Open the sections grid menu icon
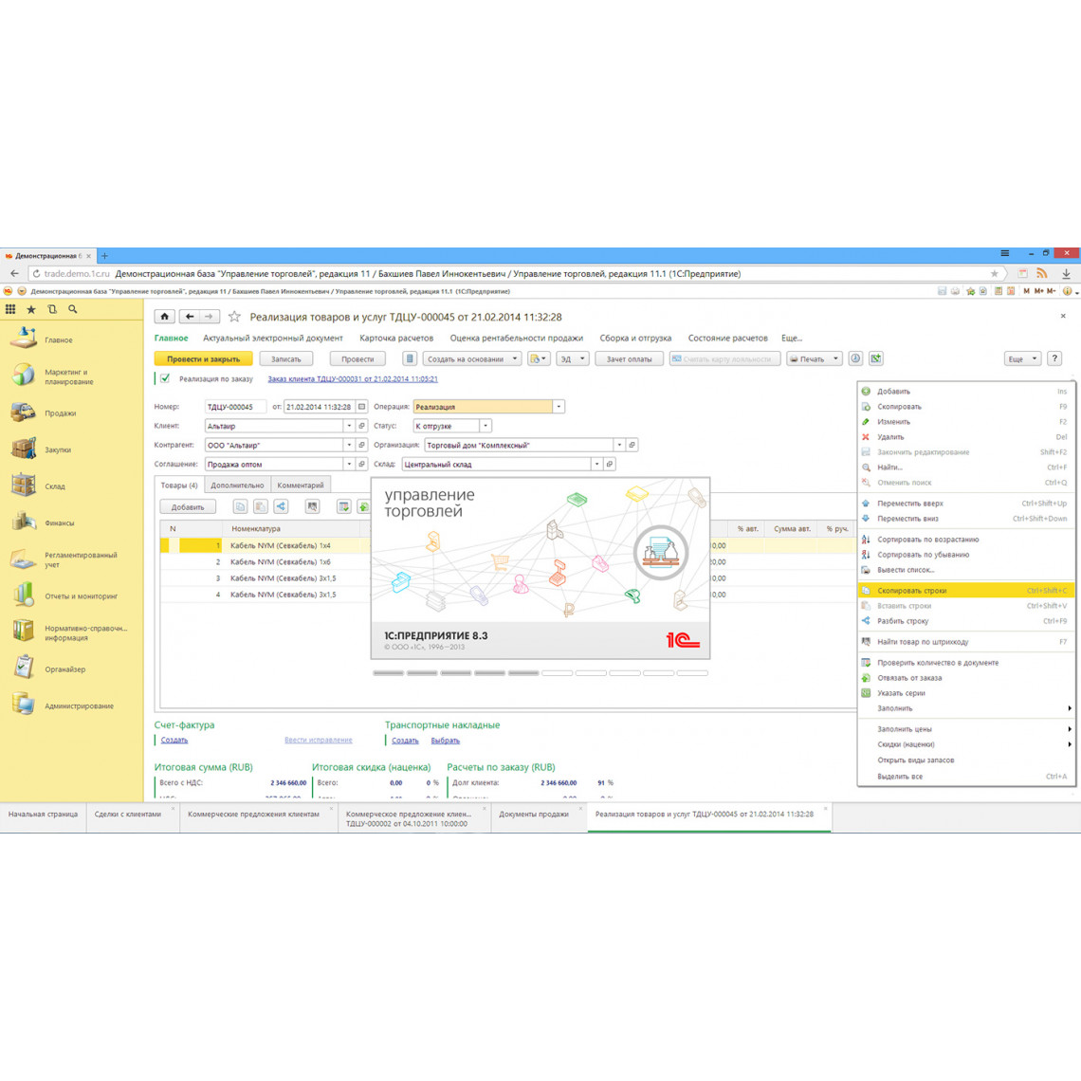The image size is (1081, 1081). tap(10, 309)
